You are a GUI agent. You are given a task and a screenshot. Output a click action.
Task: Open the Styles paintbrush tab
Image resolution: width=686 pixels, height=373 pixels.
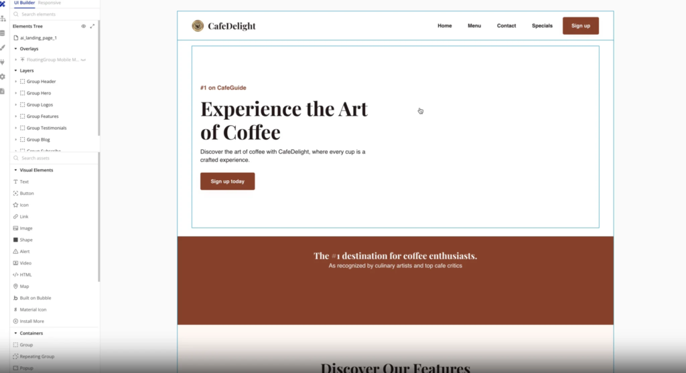(3, 48)
